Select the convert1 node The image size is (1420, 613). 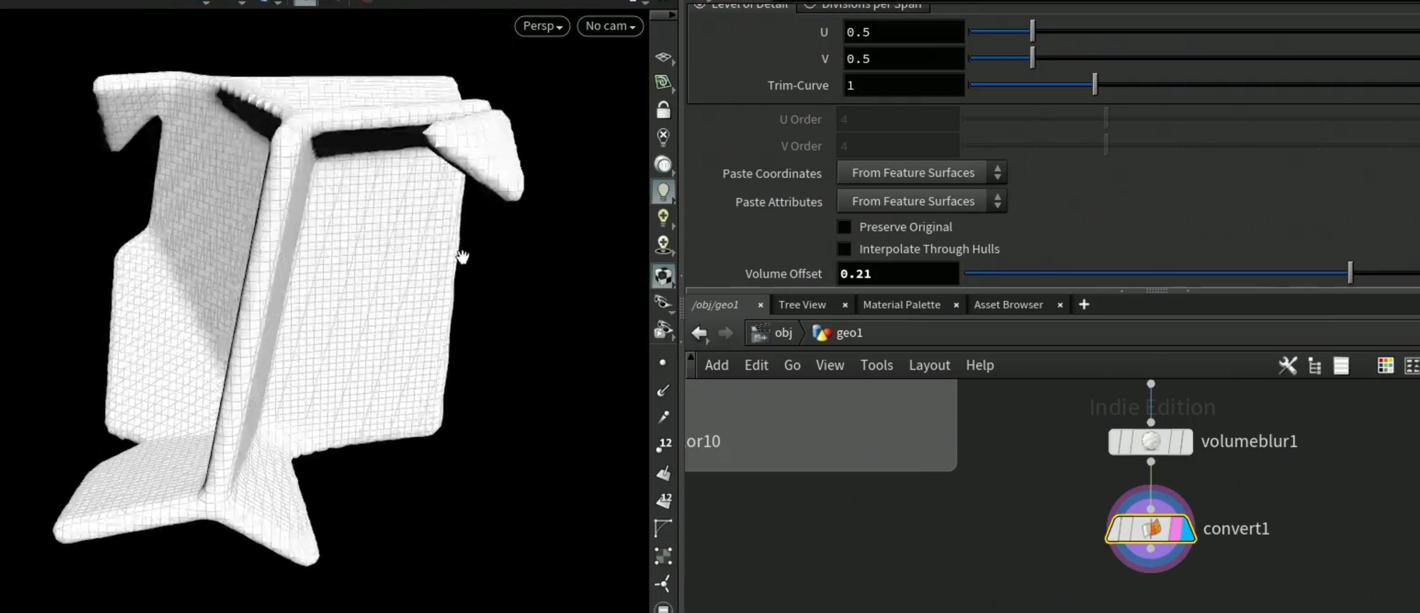pos(1150,528)
